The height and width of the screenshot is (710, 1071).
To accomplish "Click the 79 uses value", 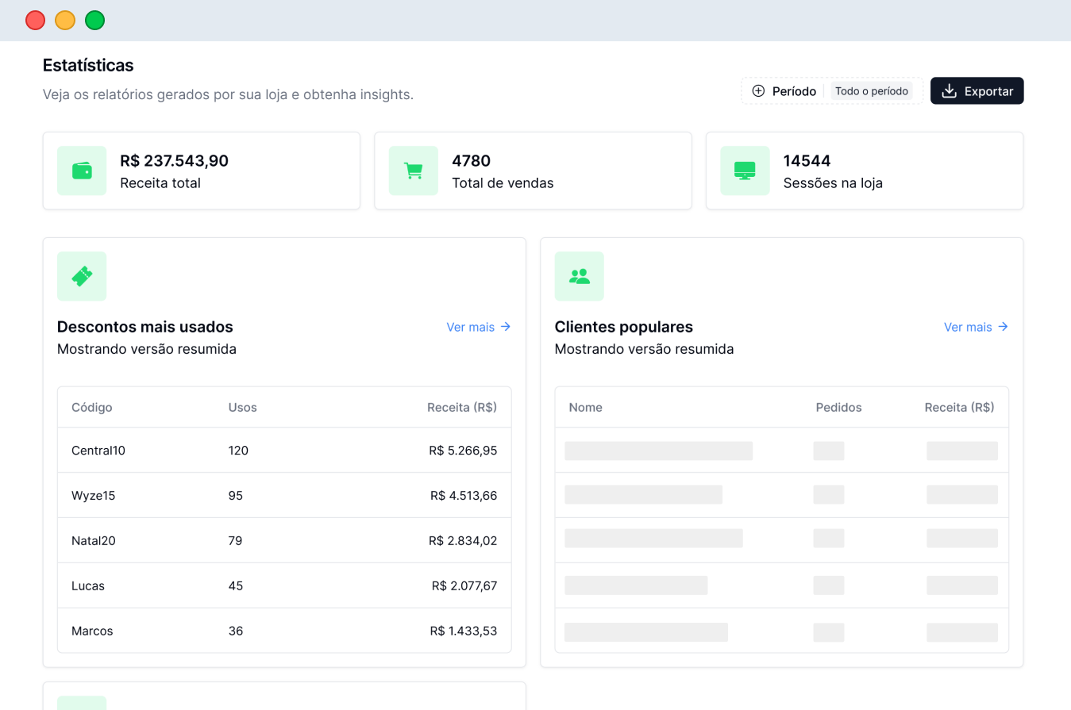I will (x=236, y=541).
